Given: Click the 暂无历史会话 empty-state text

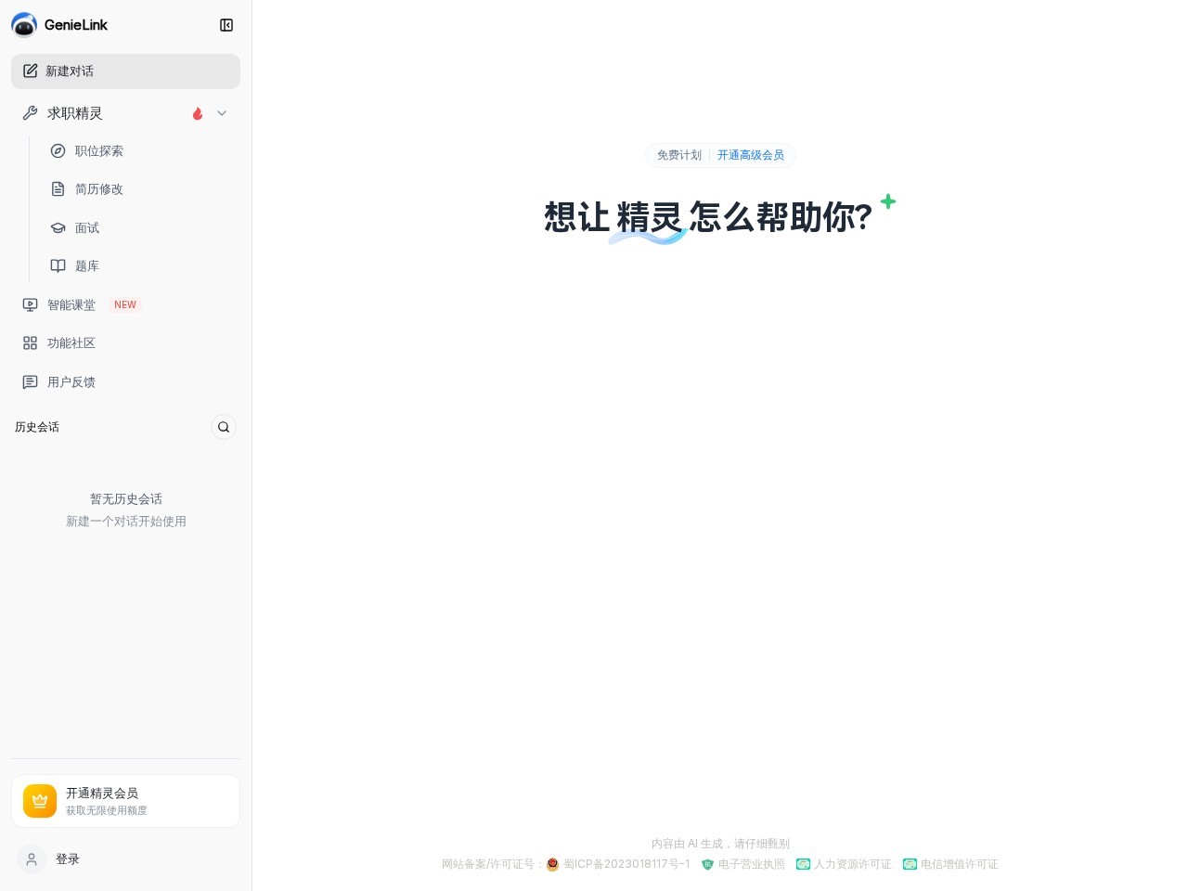Looking at the screenshot, I should (126, 499).
